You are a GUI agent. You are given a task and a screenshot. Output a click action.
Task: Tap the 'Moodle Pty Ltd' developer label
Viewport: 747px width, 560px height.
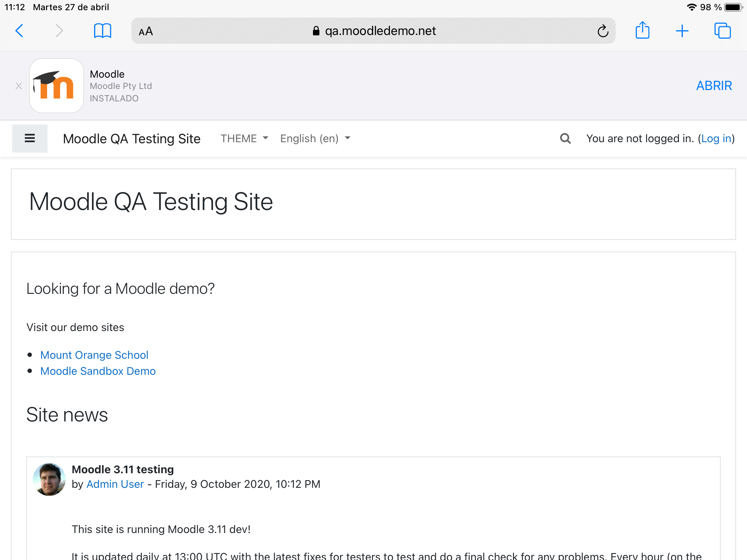(x=121, y=86)
